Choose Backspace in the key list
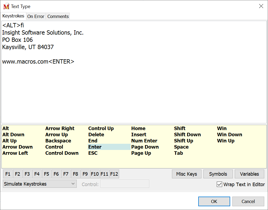 click(x=58, y=141)
